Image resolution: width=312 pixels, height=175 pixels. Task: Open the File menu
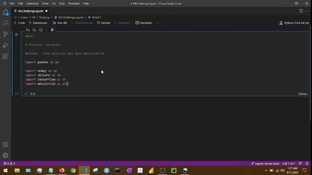pos(12,3)
